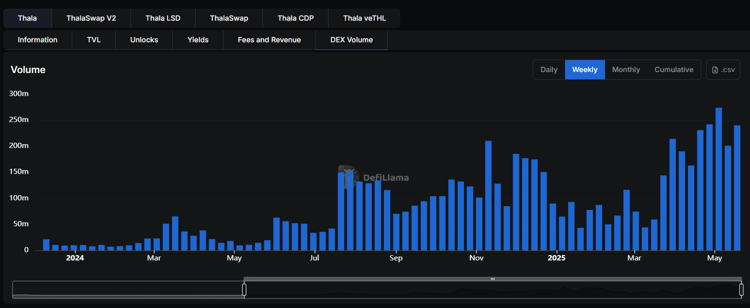Select the Weekly interval button
Viewport: 750px width, 308px height.
pos(585,70)
